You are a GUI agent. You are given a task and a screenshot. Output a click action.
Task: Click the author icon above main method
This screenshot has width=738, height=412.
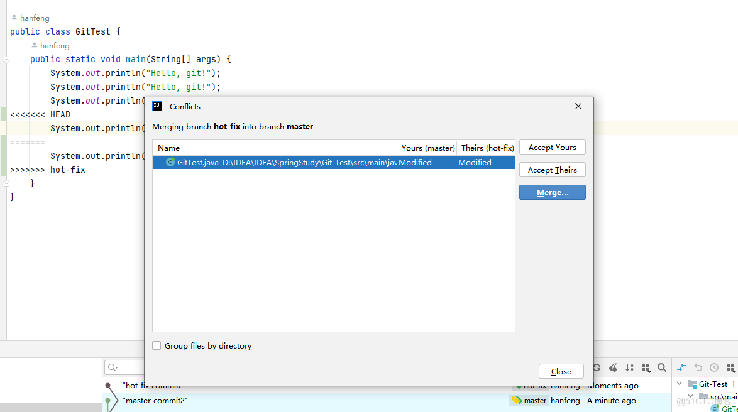[35, 45]
